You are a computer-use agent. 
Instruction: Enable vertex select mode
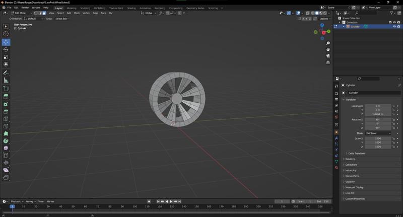(x=36, y=13)
